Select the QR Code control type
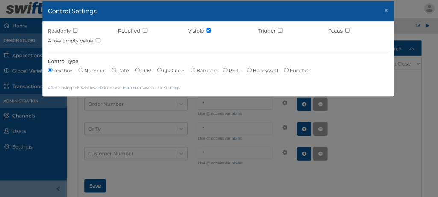The image size is (438, 197). click(160, 70)
